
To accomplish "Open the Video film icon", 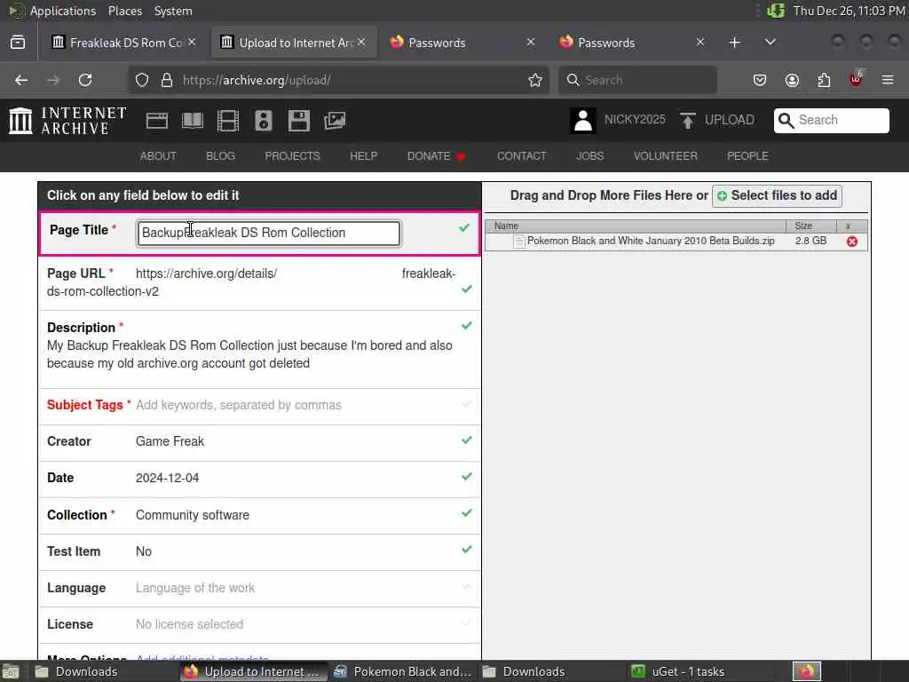I will [228, 121].
